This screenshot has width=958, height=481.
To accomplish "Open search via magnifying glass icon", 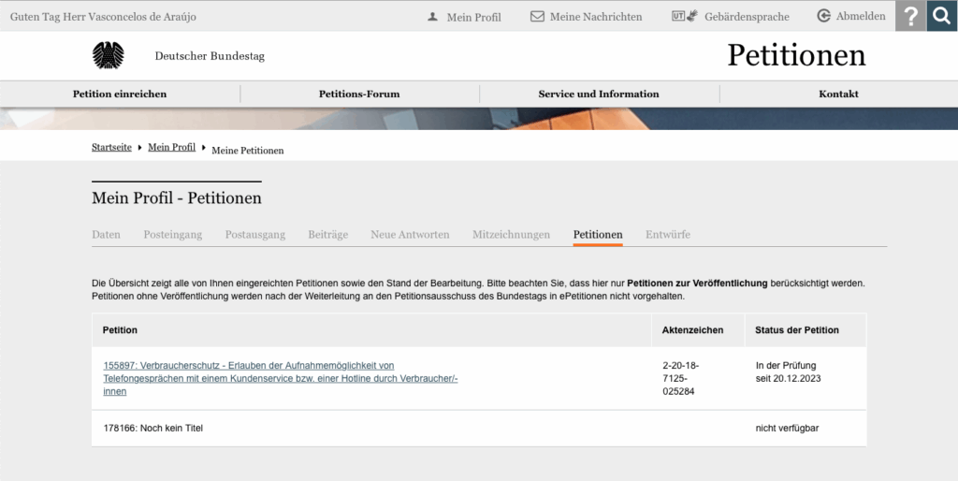I will pyautogui.click(x=942, y=16).
